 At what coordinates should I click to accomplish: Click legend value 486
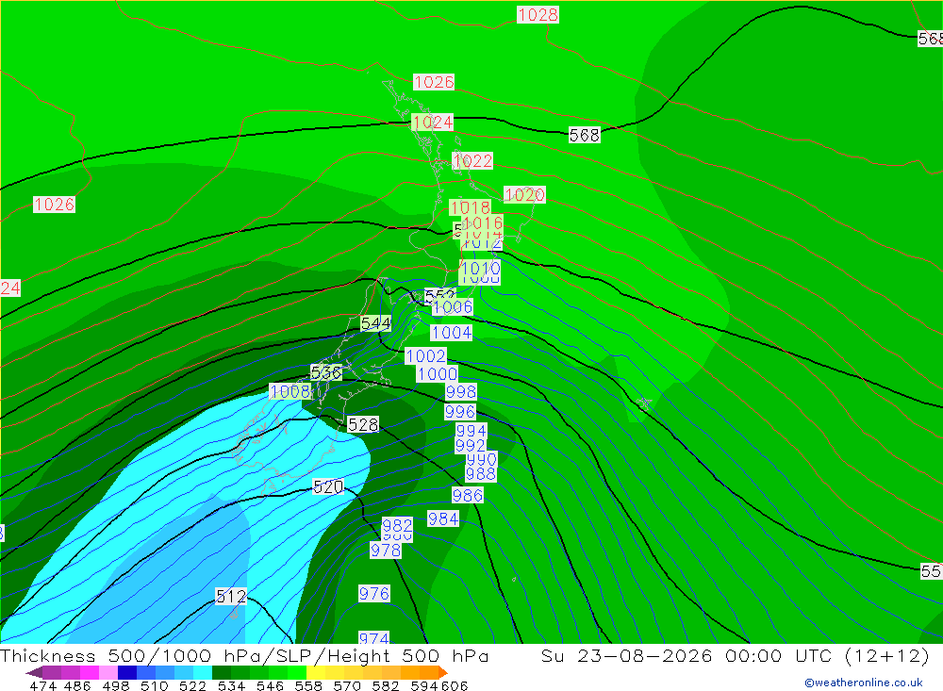point(77,685)
